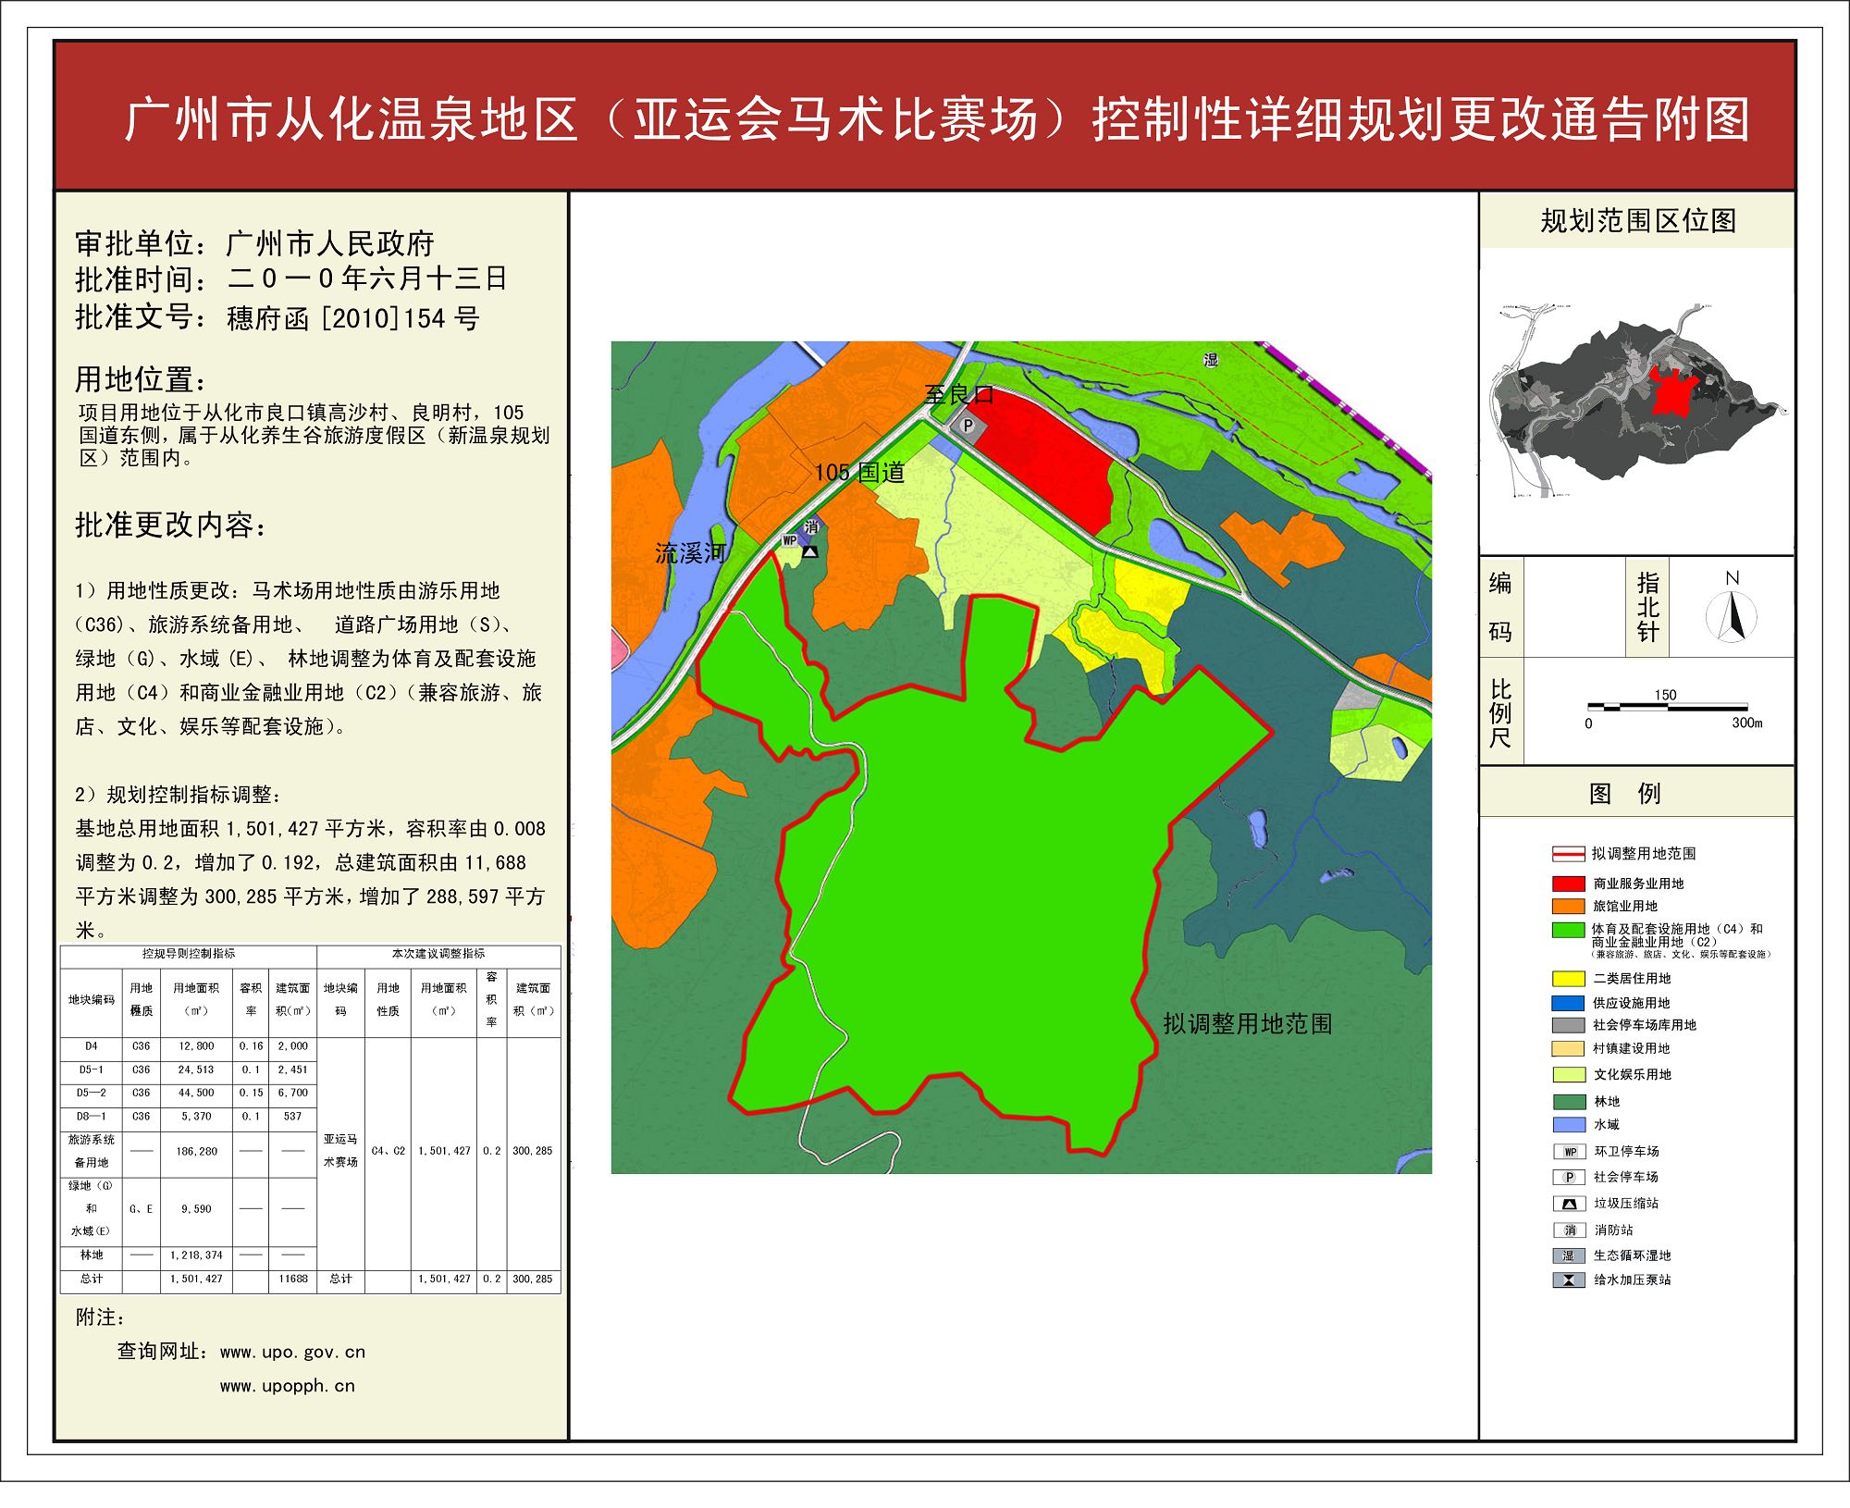
Task: Click the red commercial service land swatch
Action: [x=1569, y=884]
